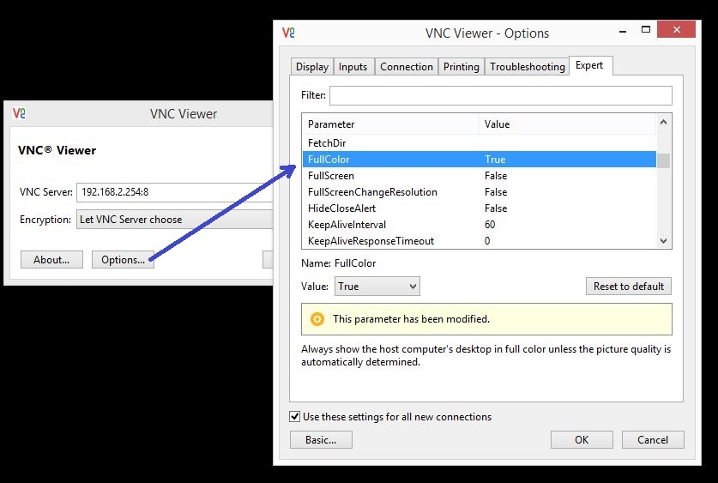This screenshot has height=483, width=718.
Task: Click the value 60 of KeepAliveInterval
Action: [490, 225]
